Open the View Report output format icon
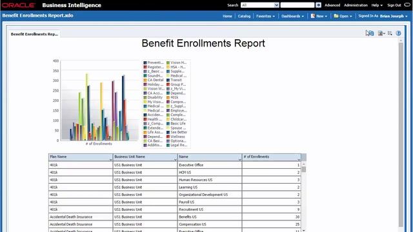 tap(381, 33)
